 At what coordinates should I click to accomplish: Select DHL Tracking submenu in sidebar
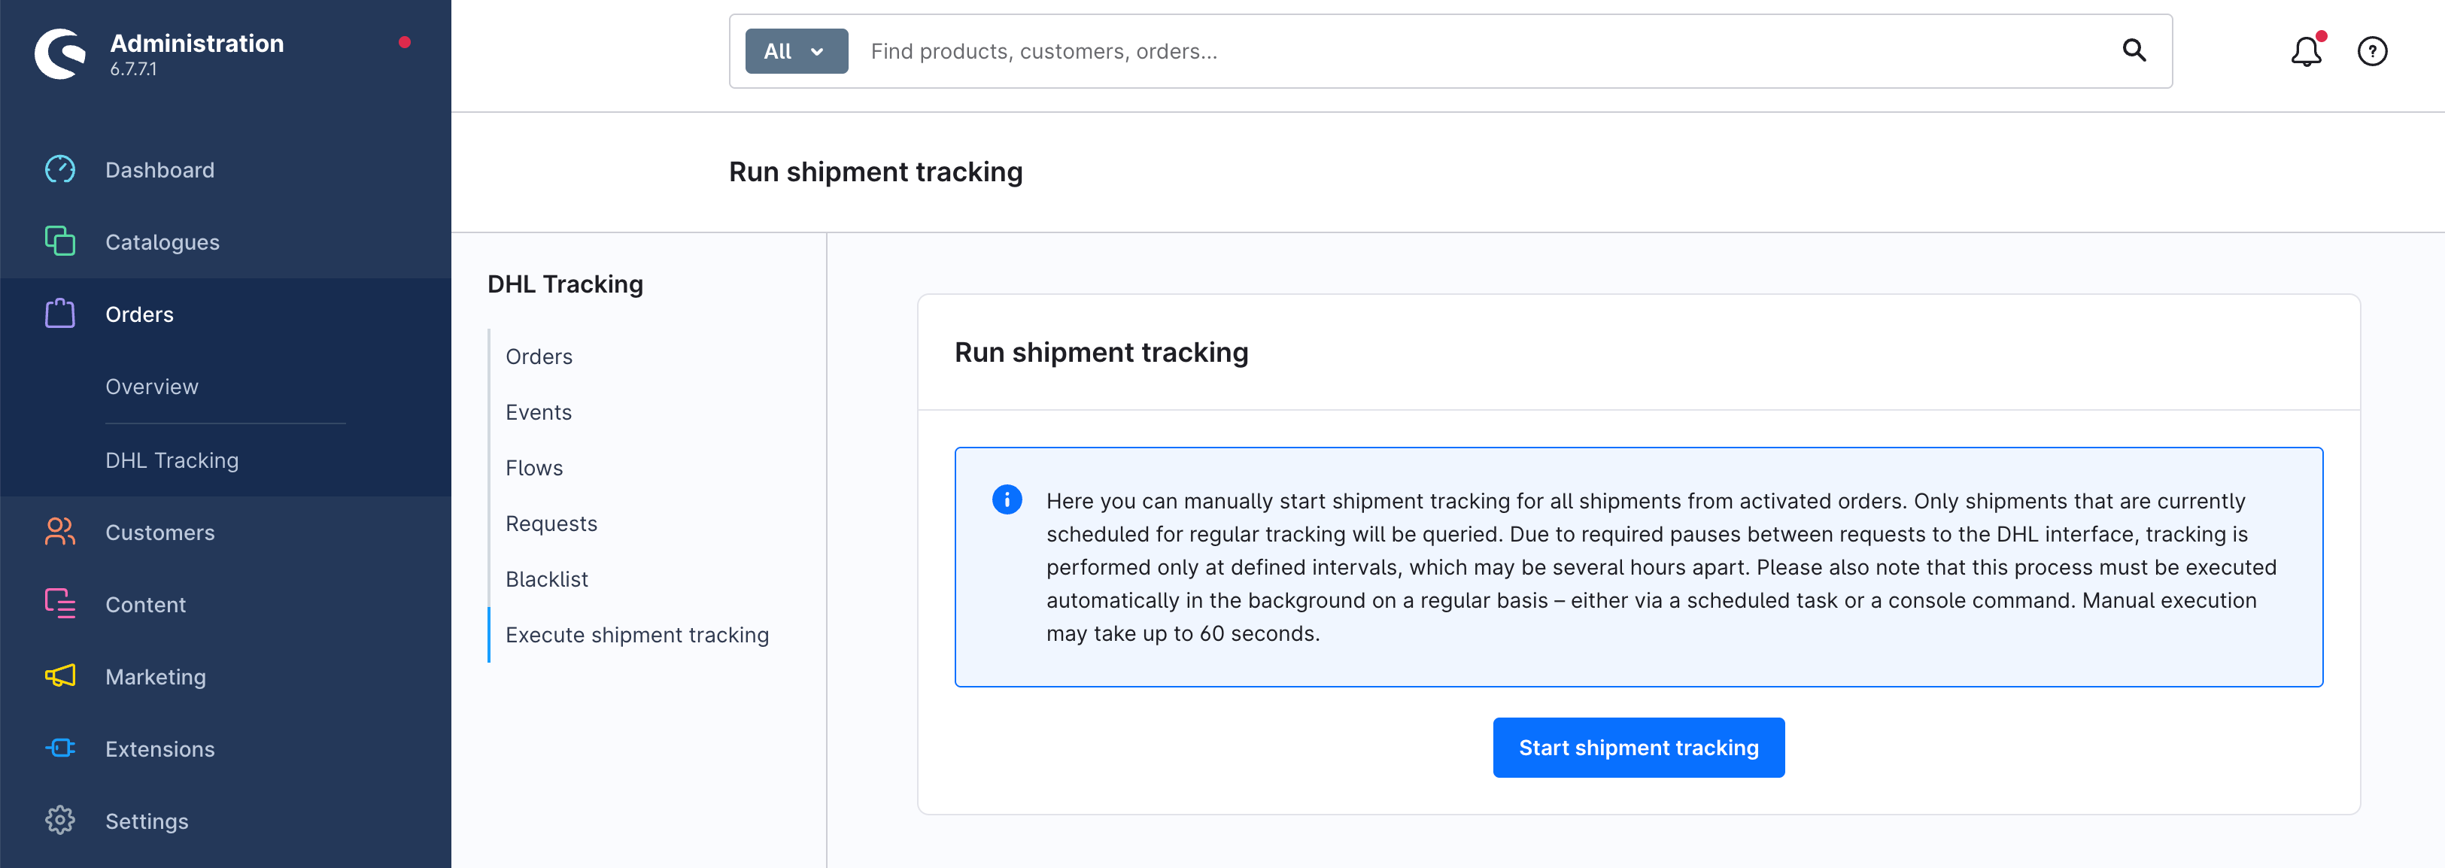coord(172,460)
